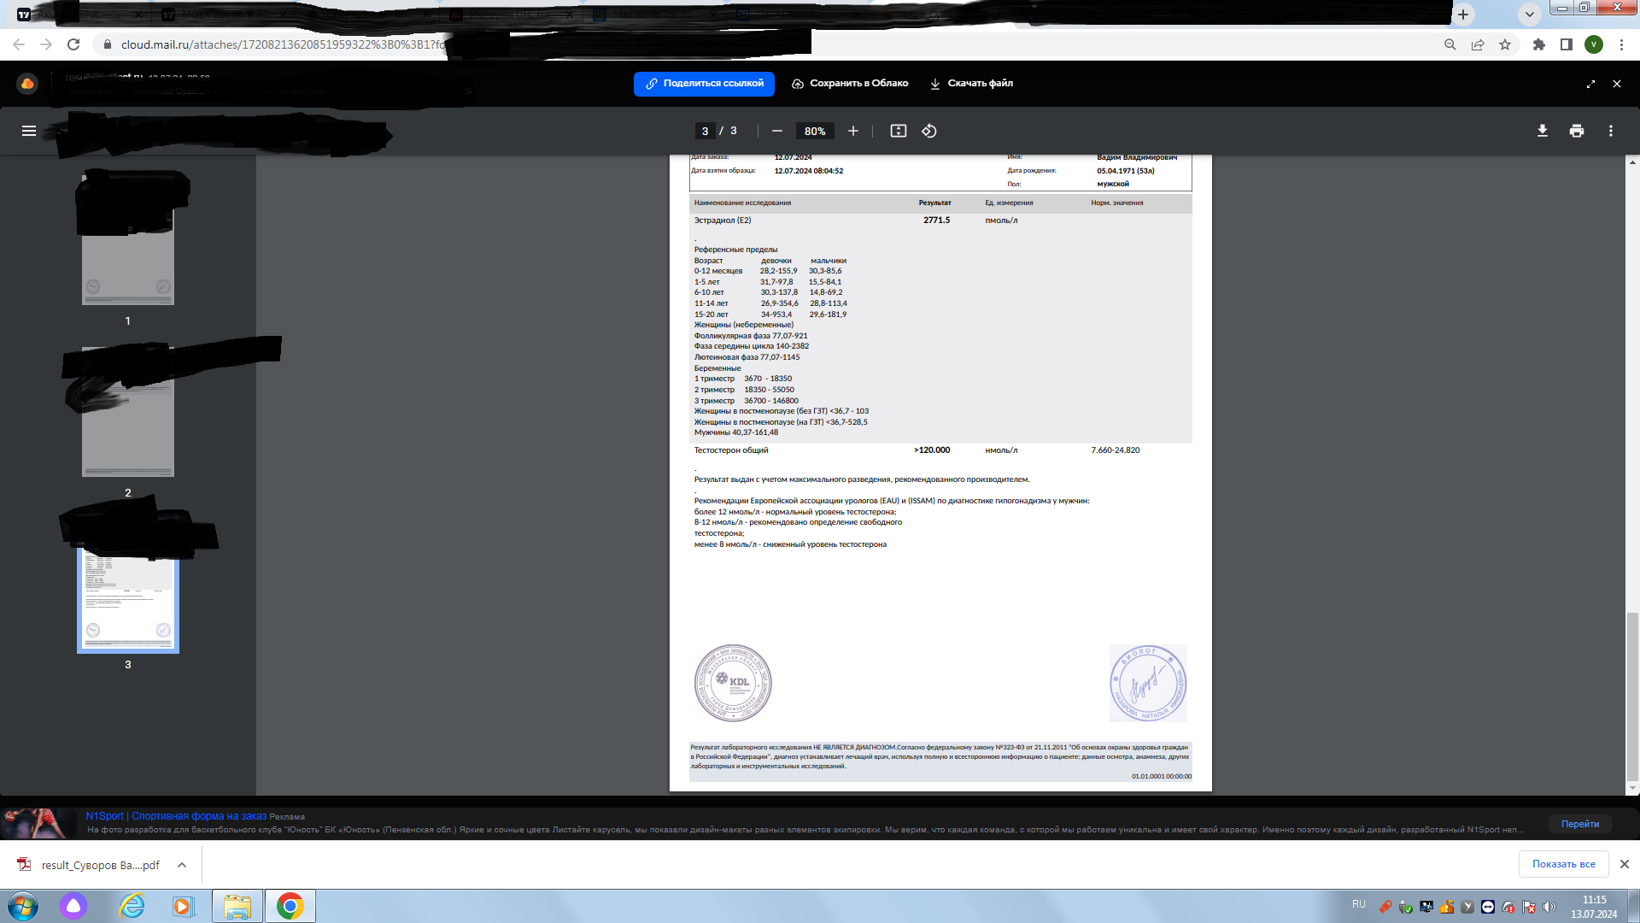The height and width of the screenshot is (923, 1640).
Task: Click Перейти in the ad banner
Action: pyautogui.click(x=1579, y=824)
